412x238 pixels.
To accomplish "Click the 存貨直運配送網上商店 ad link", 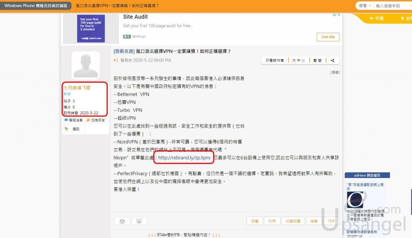I will [365, 186].
